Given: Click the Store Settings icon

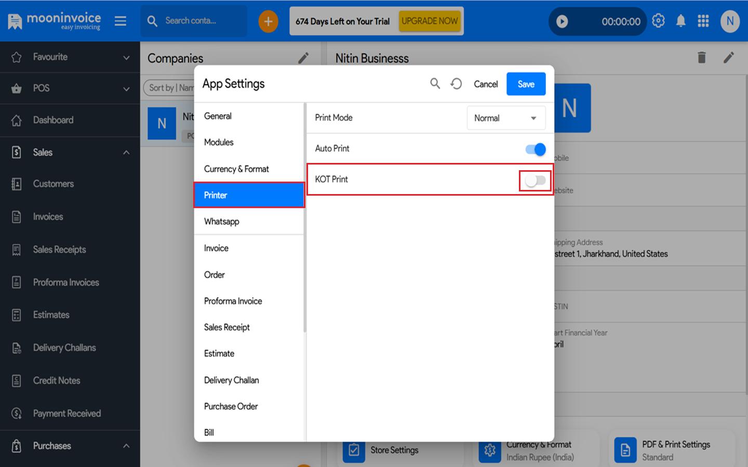Looking at the screenshot, I should pos(354,450).
